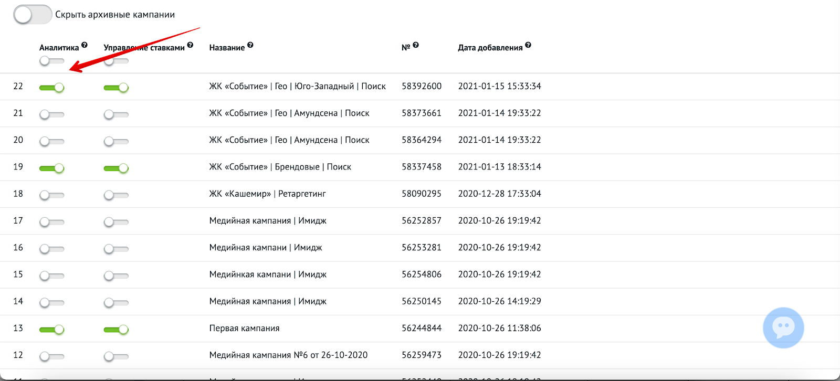This screenshot has height=381, width=840.
Task: Disable Управление ставками for campaign 58392600
Action: point(116,87)
